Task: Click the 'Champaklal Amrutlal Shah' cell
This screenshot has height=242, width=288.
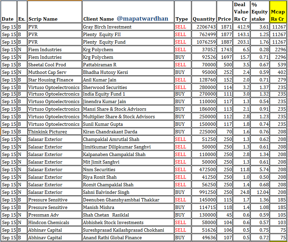Action: coord(128,139)
